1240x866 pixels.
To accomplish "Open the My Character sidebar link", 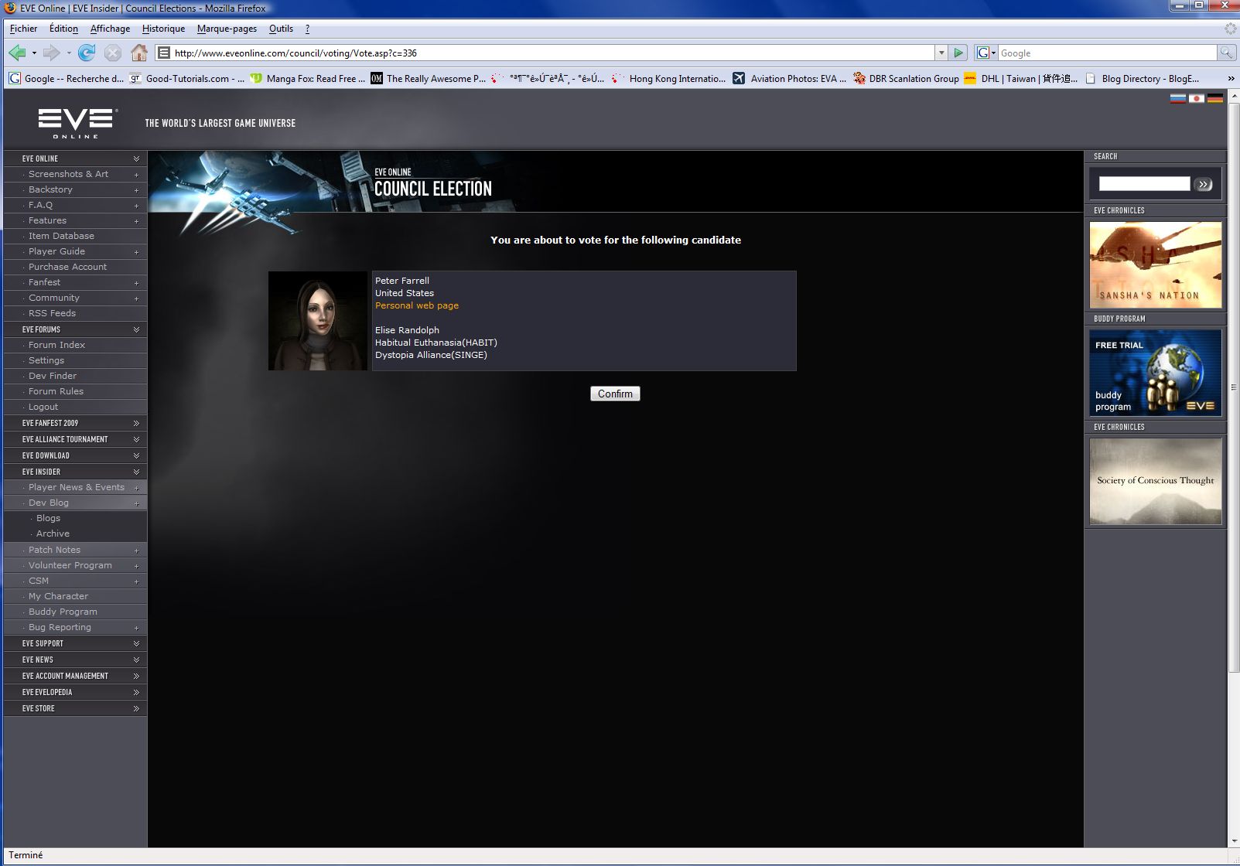I will (58, 596).
